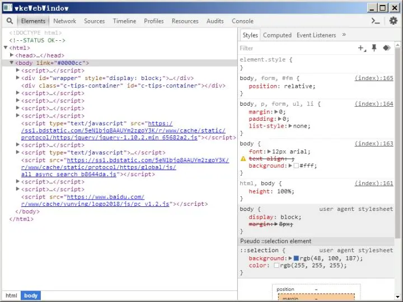Screen dimensions: 403x302
Task: Open DevTools settings gear
Action: click(393, 21)
